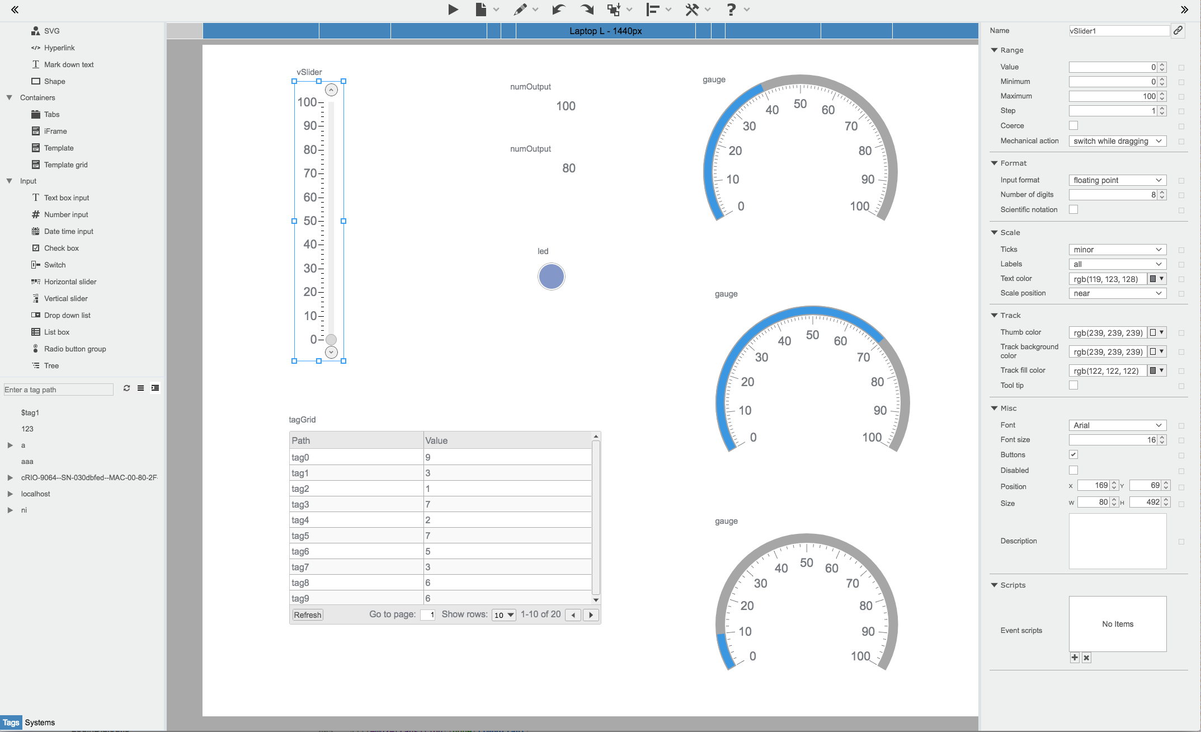This screenshot has height=732, width=1201.
Task: Select the SVG widget in palette
Action: click(51, 31)
